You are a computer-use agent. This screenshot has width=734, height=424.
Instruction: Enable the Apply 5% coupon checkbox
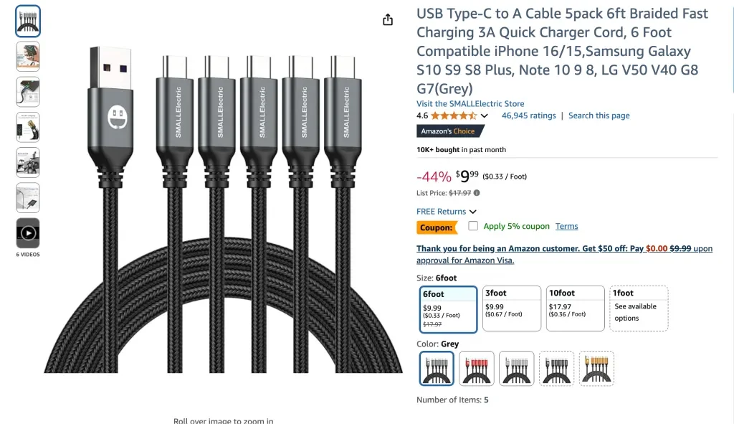(472, 225)
